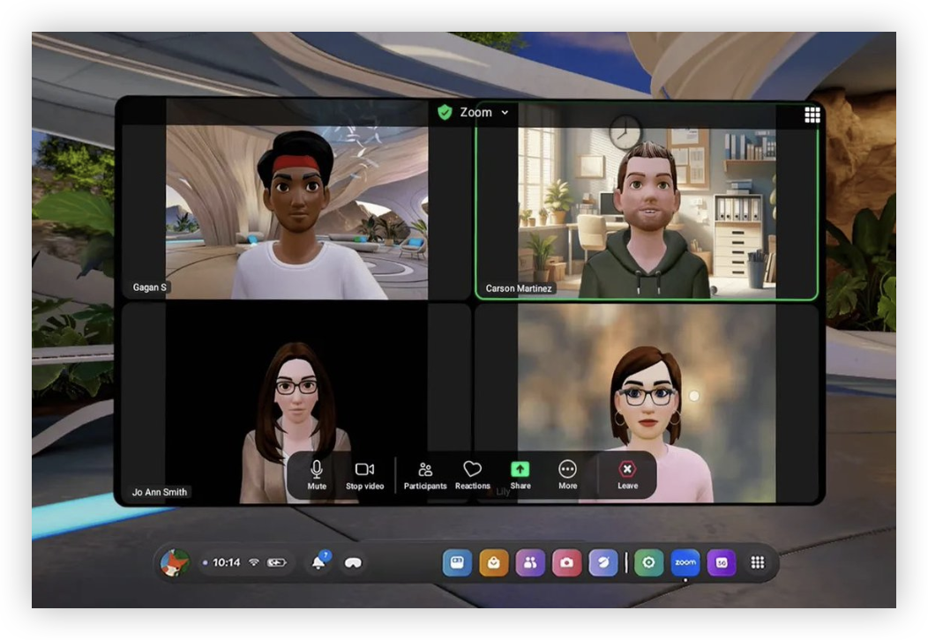Viewport: 928px width, 640px height.
Task: Select Jo Ann Smith video tile
Action: [x=296, y=404]
